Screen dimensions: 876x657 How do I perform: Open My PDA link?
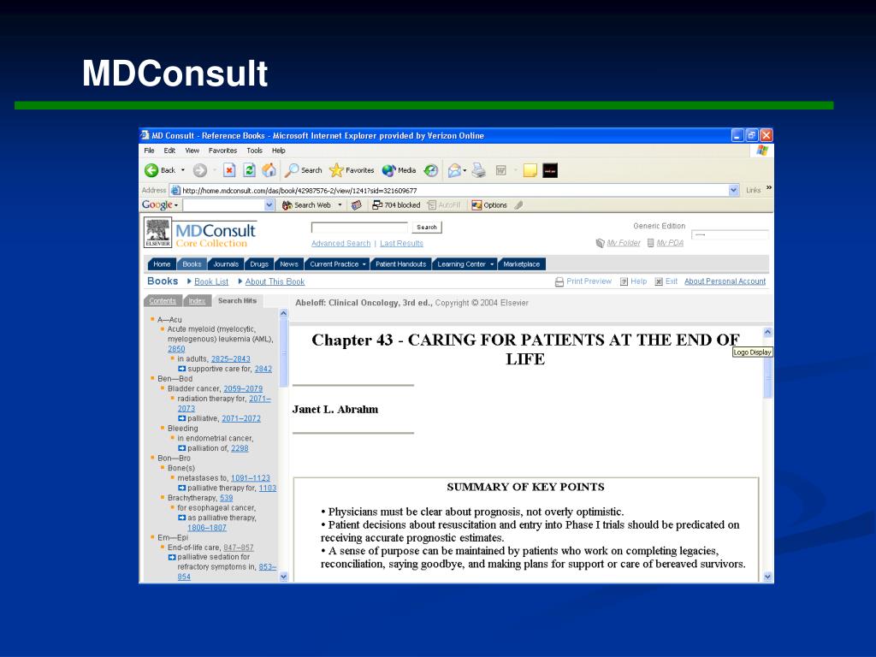click(x=670, y=243)
